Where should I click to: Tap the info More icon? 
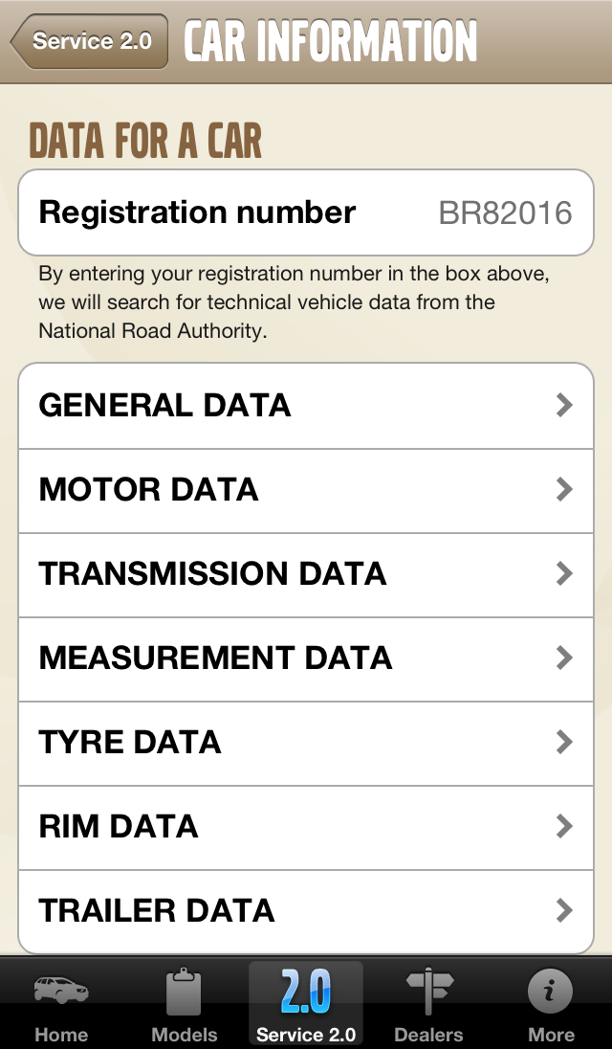(552, 992)
